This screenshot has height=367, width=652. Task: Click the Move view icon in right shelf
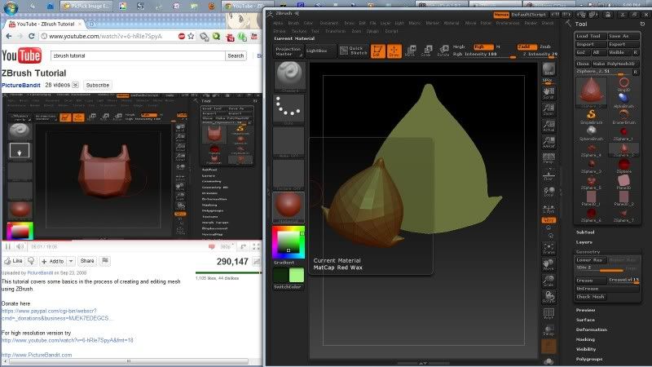pyautogui.click(x=548, y=264)
